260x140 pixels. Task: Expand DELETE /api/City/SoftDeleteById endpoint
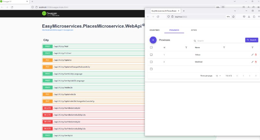[x=93, y=122]
